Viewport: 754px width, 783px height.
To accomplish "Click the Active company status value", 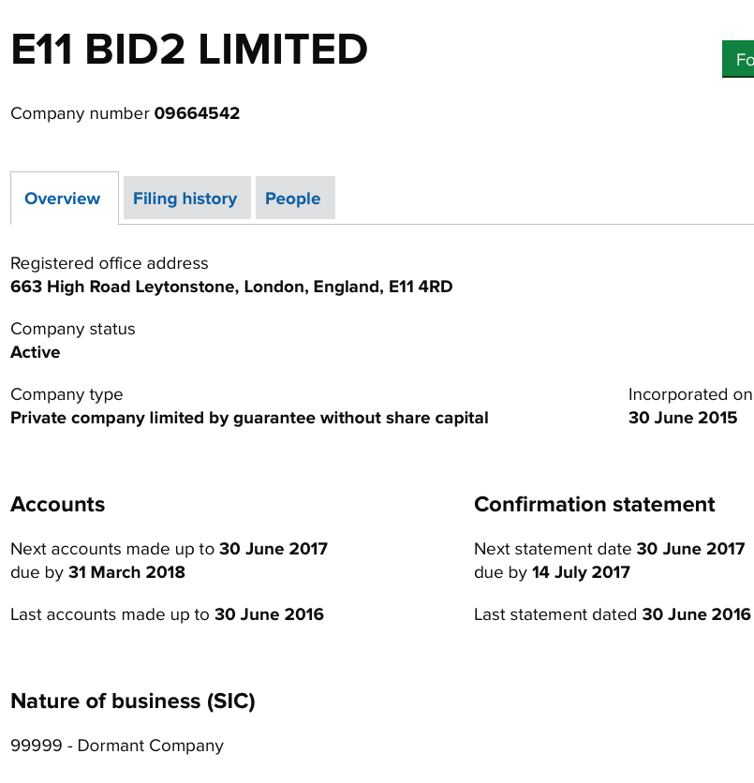I will pos(36,352).
